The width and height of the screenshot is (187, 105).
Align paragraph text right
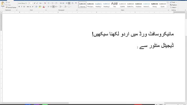53,7
